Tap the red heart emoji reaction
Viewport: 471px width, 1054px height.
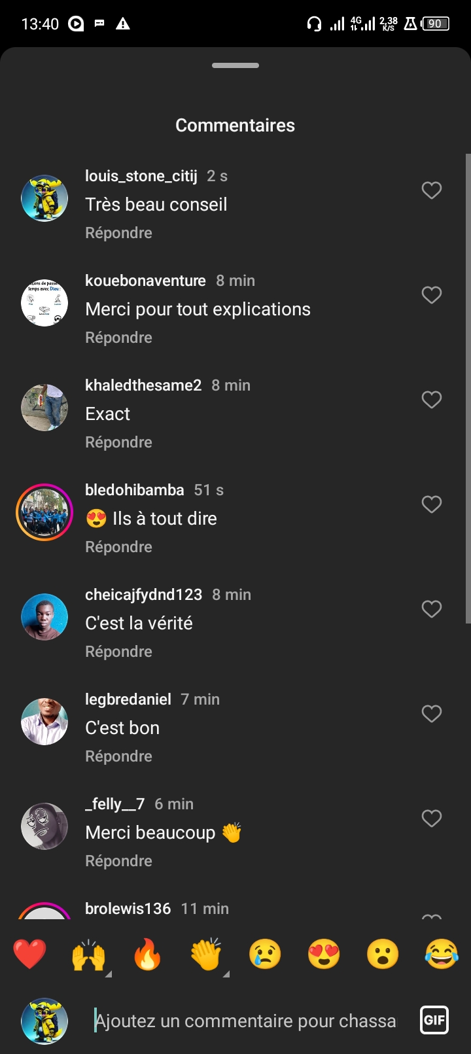pyautogui.click(x=30, y=954)
